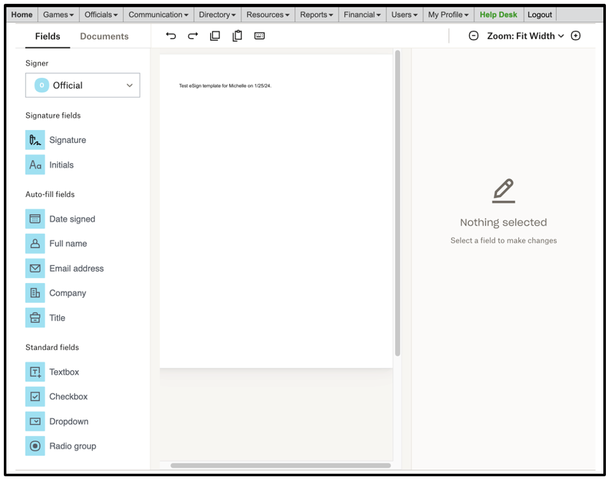This screenshot has height=482, width=611.
Task: Click the Checkbox field label
Action: coord(68,397)
